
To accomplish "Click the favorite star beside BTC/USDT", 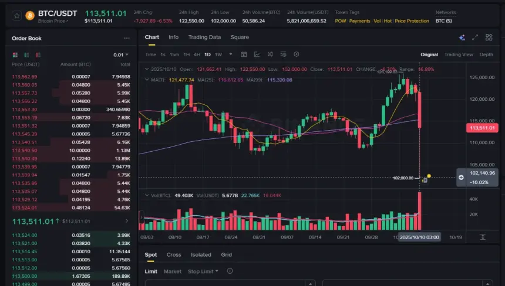I will [16, 15].
